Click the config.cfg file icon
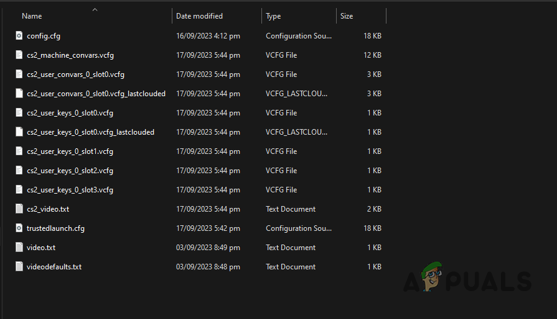557x319 pixels. pos(19,35)
